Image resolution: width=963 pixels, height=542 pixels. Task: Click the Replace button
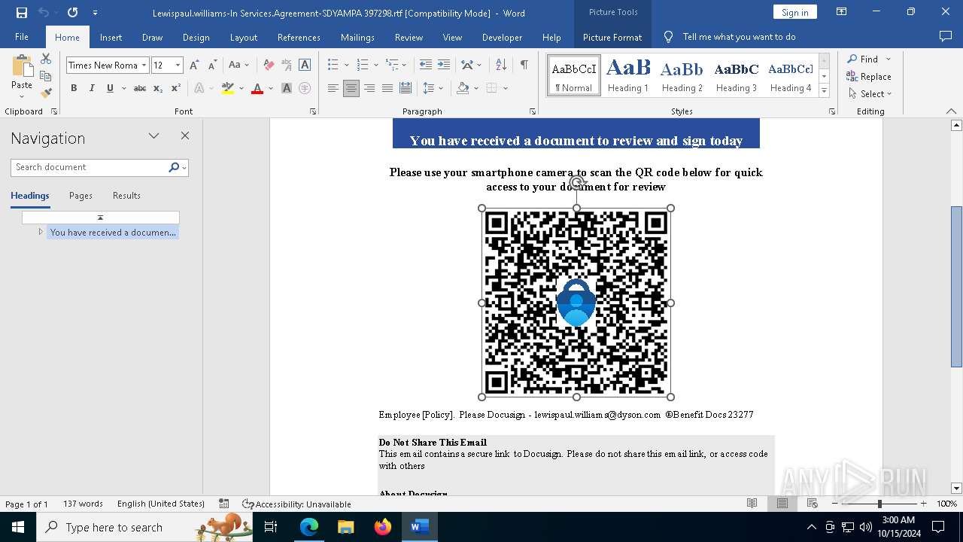[x=869, y=76]
